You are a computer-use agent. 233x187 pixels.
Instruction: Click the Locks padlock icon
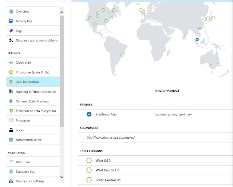click(11, 130)
